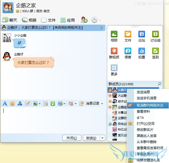Click the 发送(S) button
The image size is (169, 163).
click(x=91, y=138)
